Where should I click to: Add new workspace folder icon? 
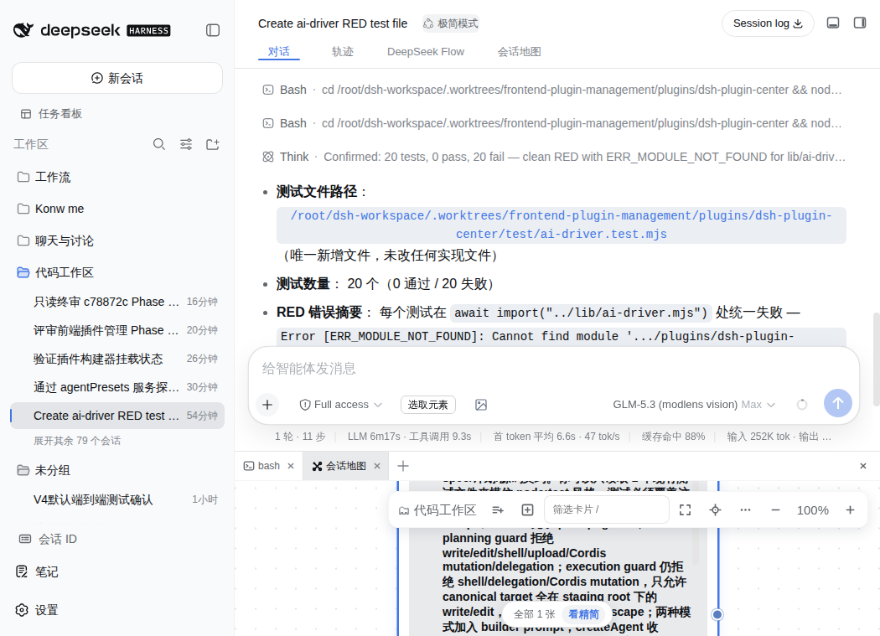[x=213, y=144]
